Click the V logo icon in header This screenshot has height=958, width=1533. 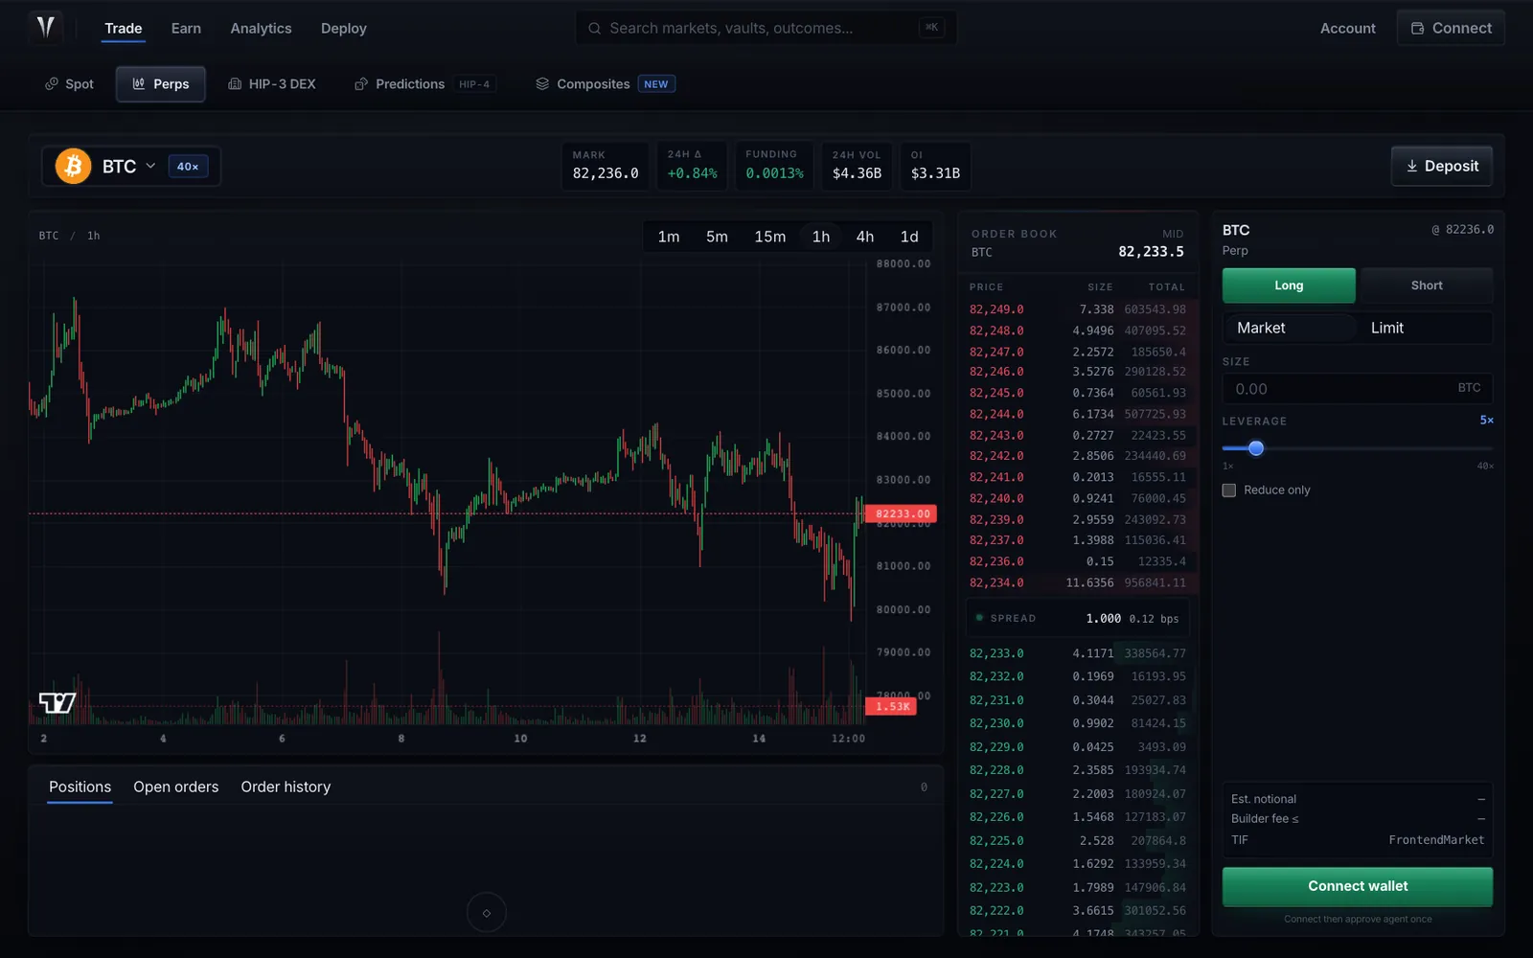click(x=45, y=28)
